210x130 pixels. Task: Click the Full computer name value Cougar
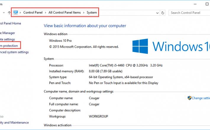(94, 104)
